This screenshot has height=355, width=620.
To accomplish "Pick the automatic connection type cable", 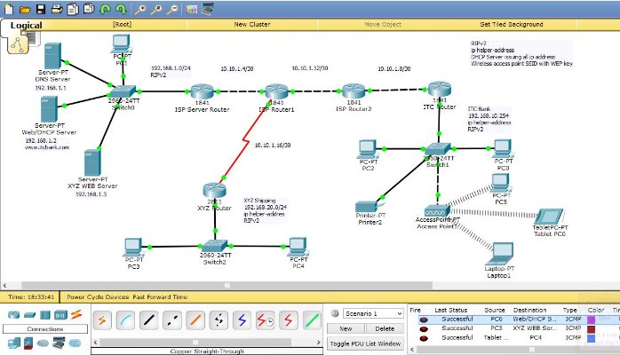I will pyautogui.click(x=100, y=319).
